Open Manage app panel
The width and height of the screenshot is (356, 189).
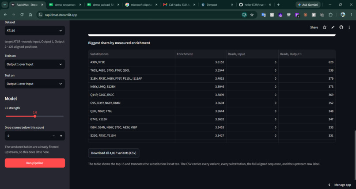pyautogui.click(x=343, y=185)
